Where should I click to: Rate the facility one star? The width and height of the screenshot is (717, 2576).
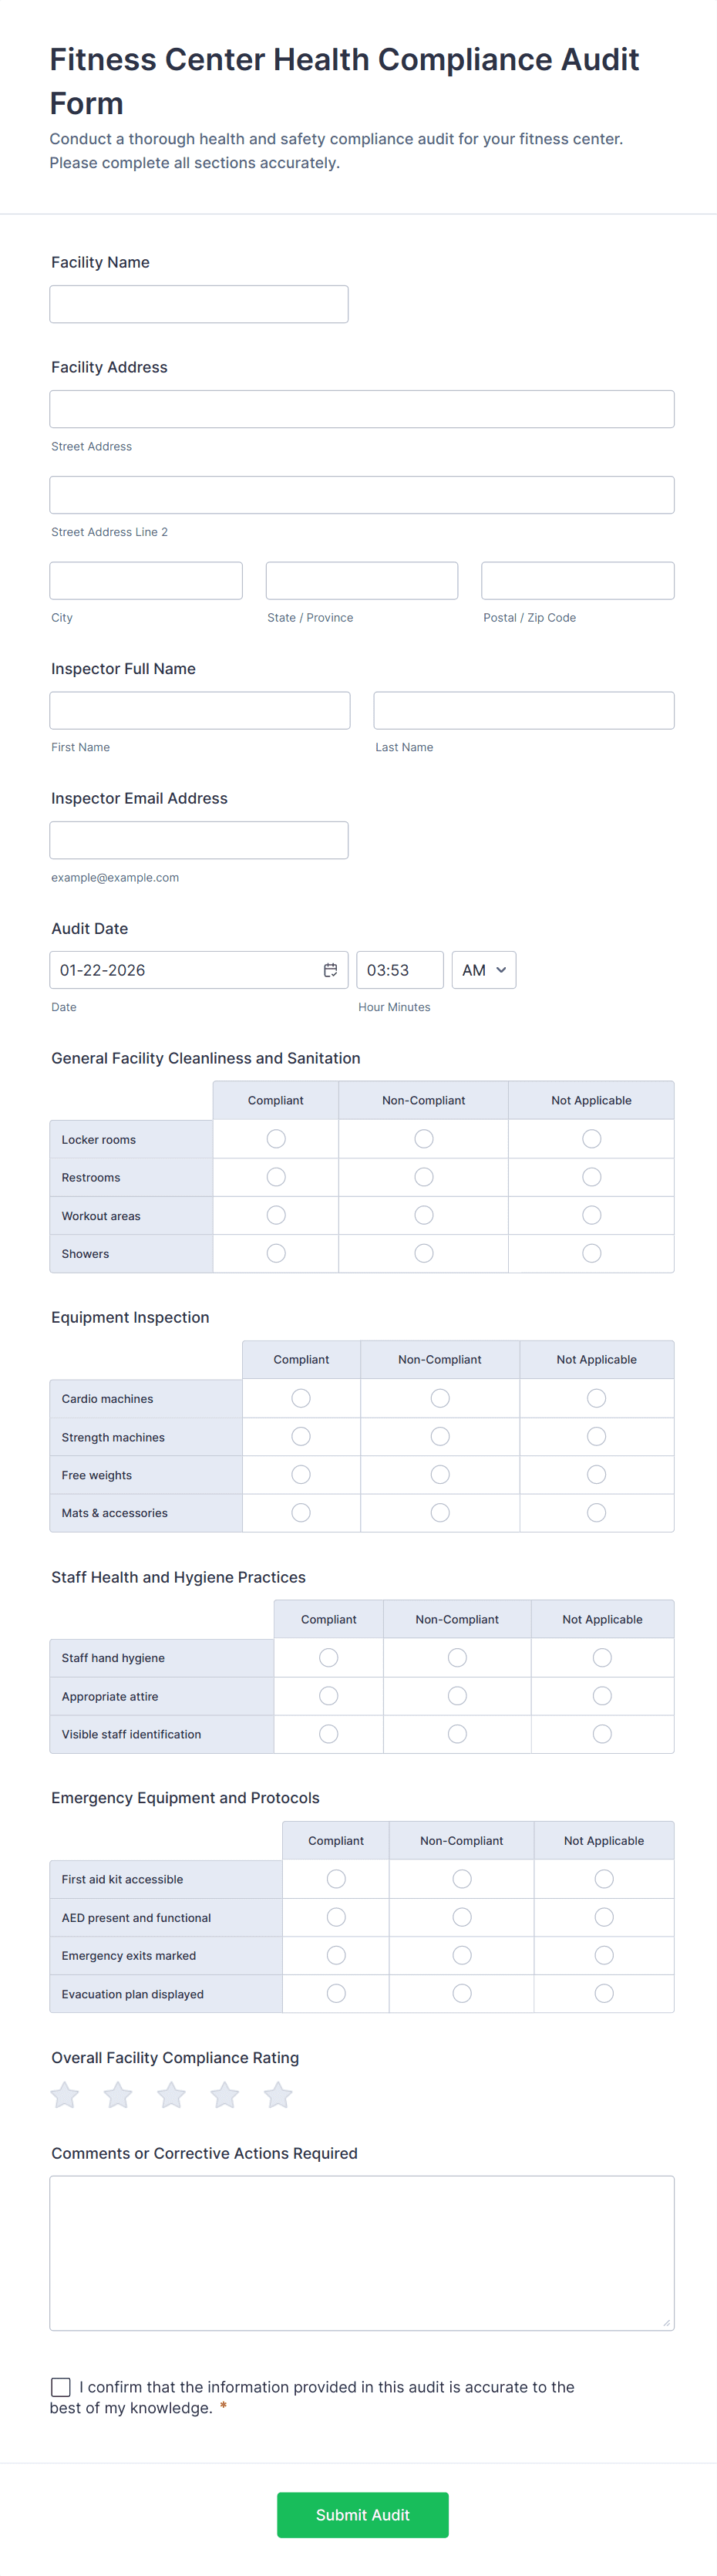[x=65, y=2095]
